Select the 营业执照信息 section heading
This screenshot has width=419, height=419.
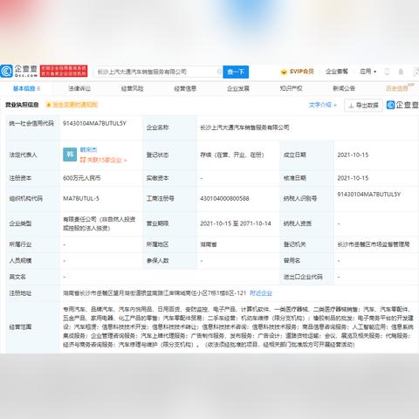coord(22,105)
